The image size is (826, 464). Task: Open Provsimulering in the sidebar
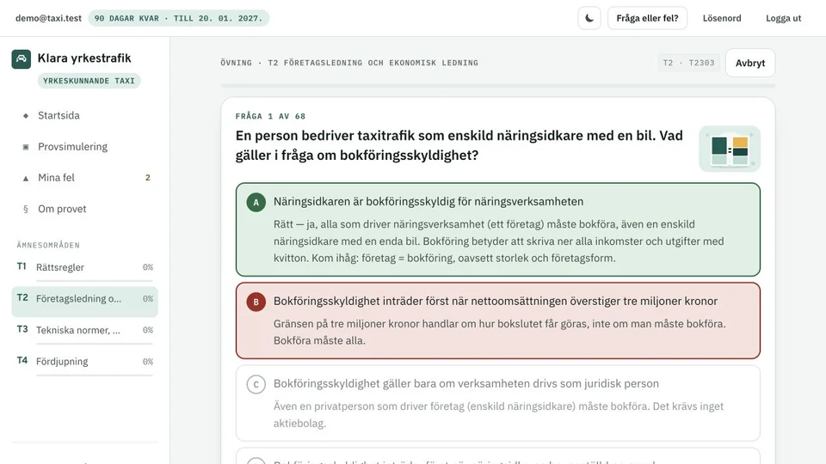click(x=85, y=147)
